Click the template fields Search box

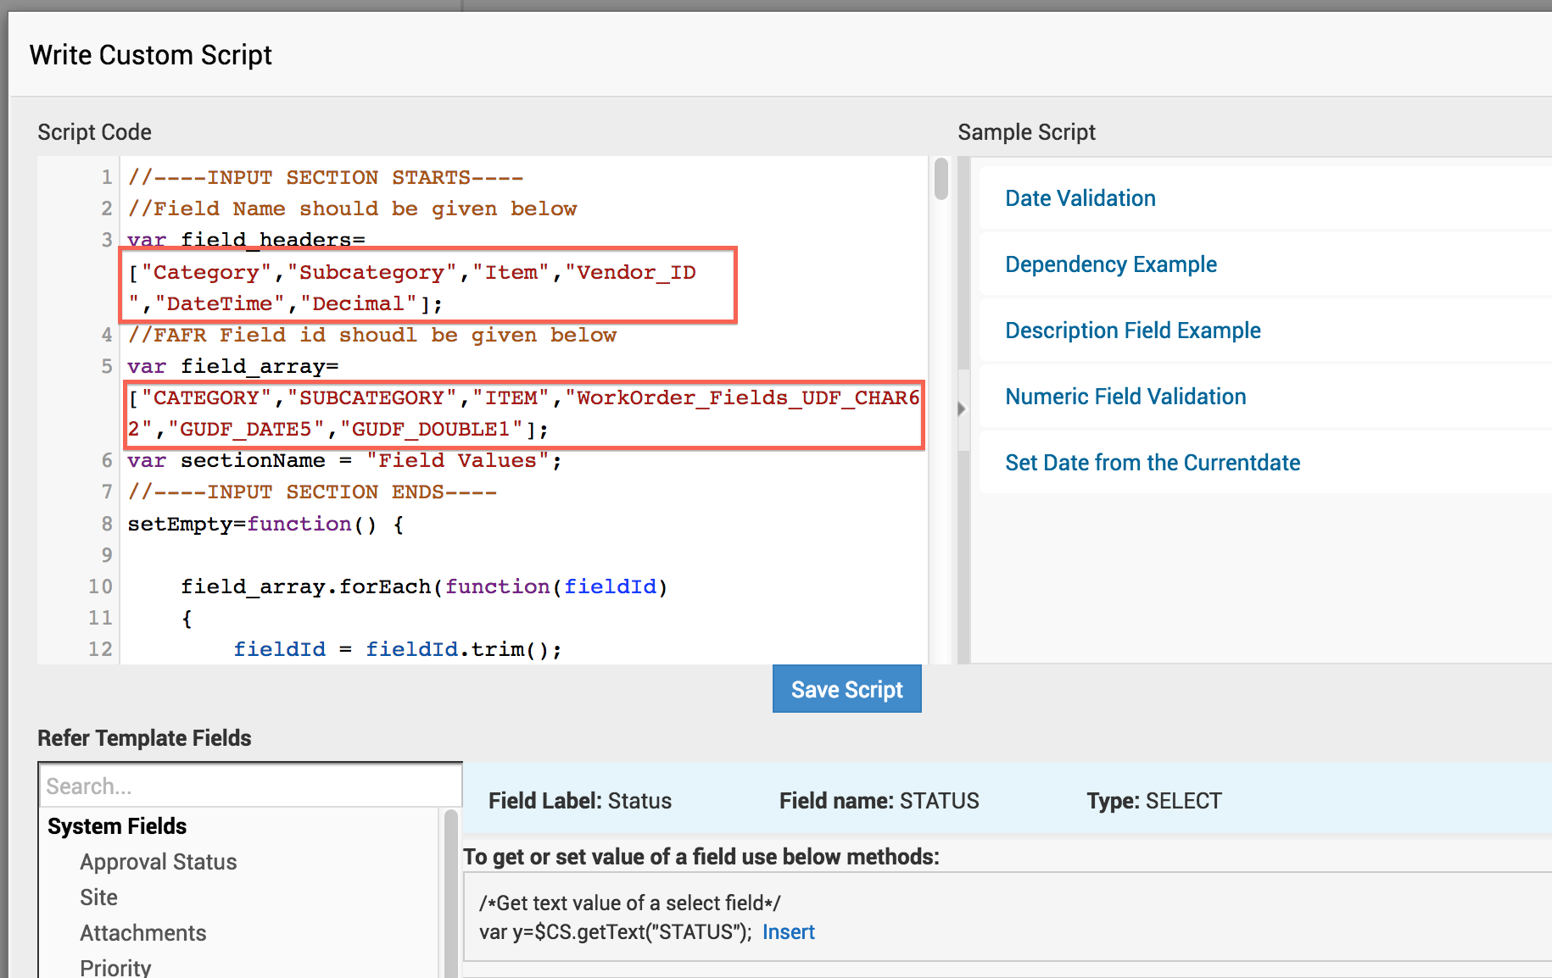tap(250, 786)
